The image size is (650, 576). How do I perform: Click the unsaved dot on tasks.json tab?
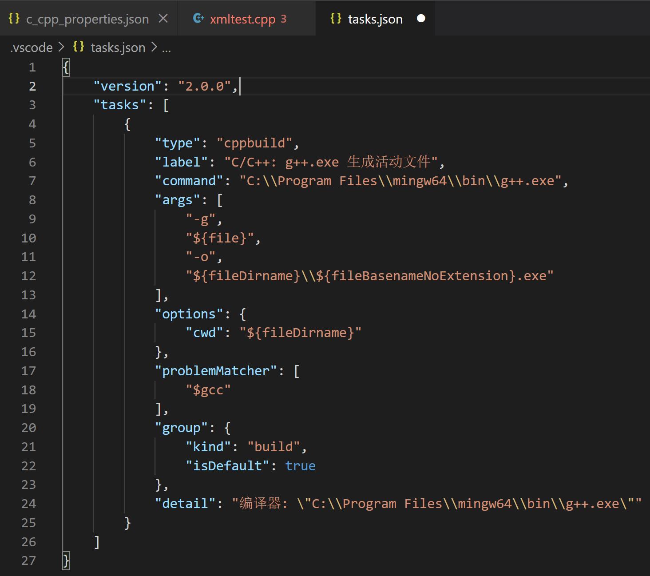click(421, 19)
